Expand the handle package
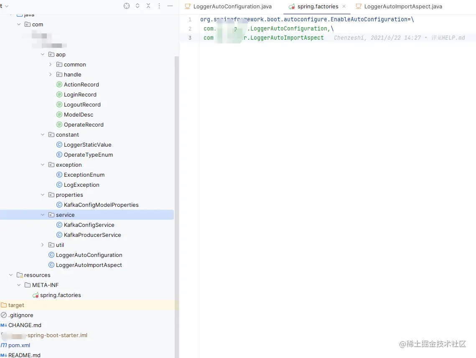The height and width of the screenshot is (358, 476). tap(51, 74)
